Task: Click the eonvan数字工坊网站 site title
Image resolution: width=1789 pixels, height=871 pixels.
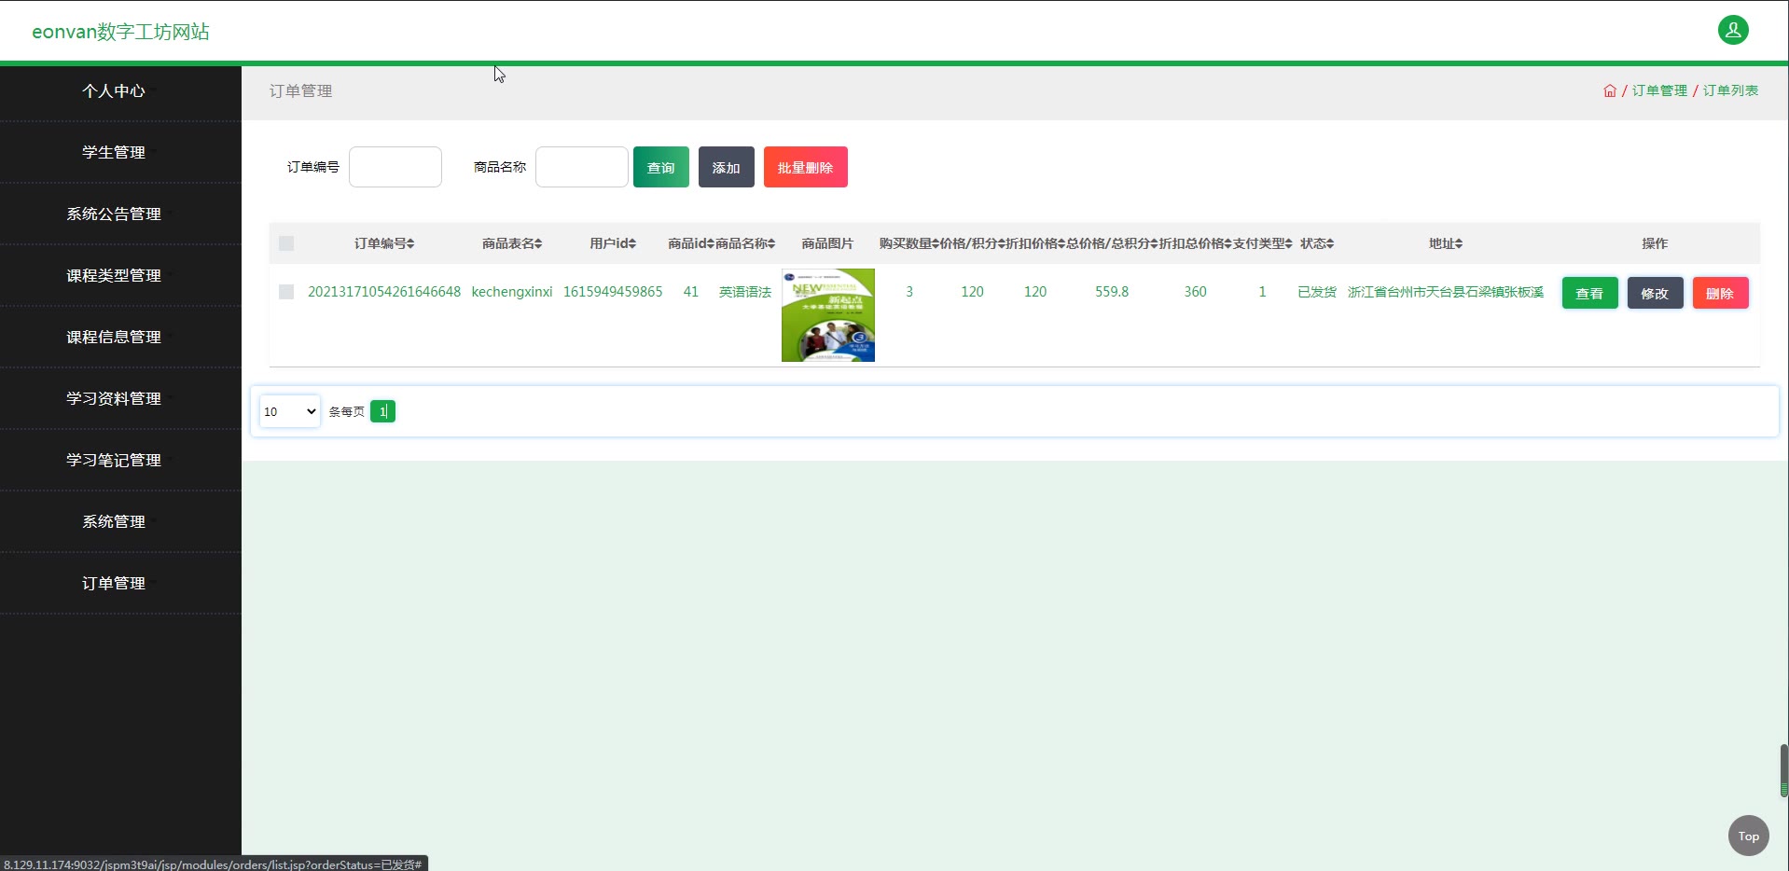Action: tap(120, 32)
